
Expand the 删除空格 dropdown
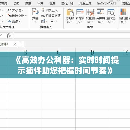[x=26, y=16]
